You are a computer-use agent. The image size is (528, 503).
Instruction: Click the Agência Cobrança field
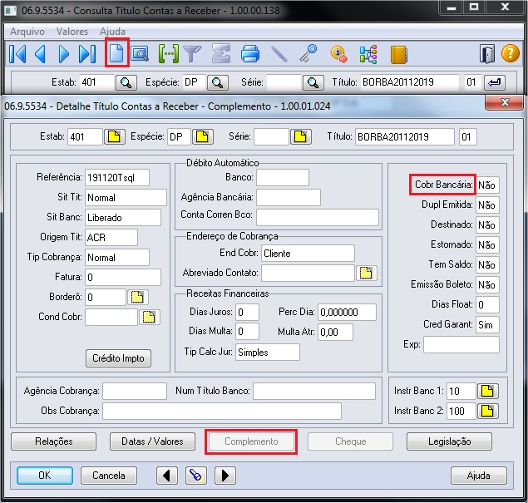[135, 392]
